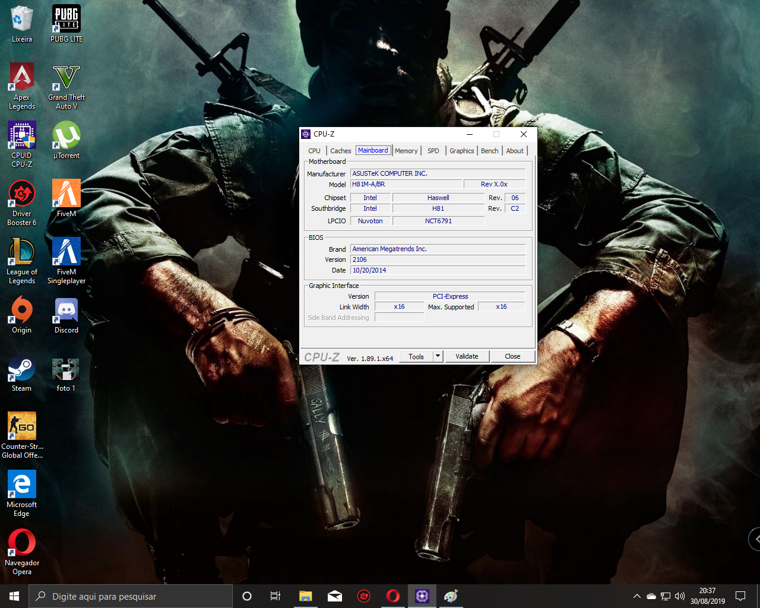The height and width of the screenshot is (608, 760).
Task: Open Apex Legends desktop shortcut
Action: tap(22, 86)
